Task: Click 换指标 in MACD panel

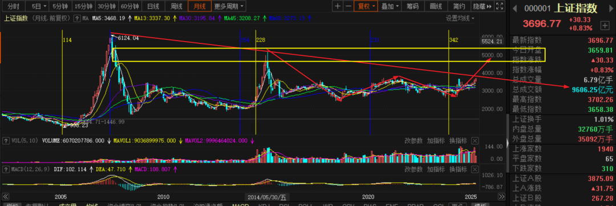Action: (x=459, y=169)
